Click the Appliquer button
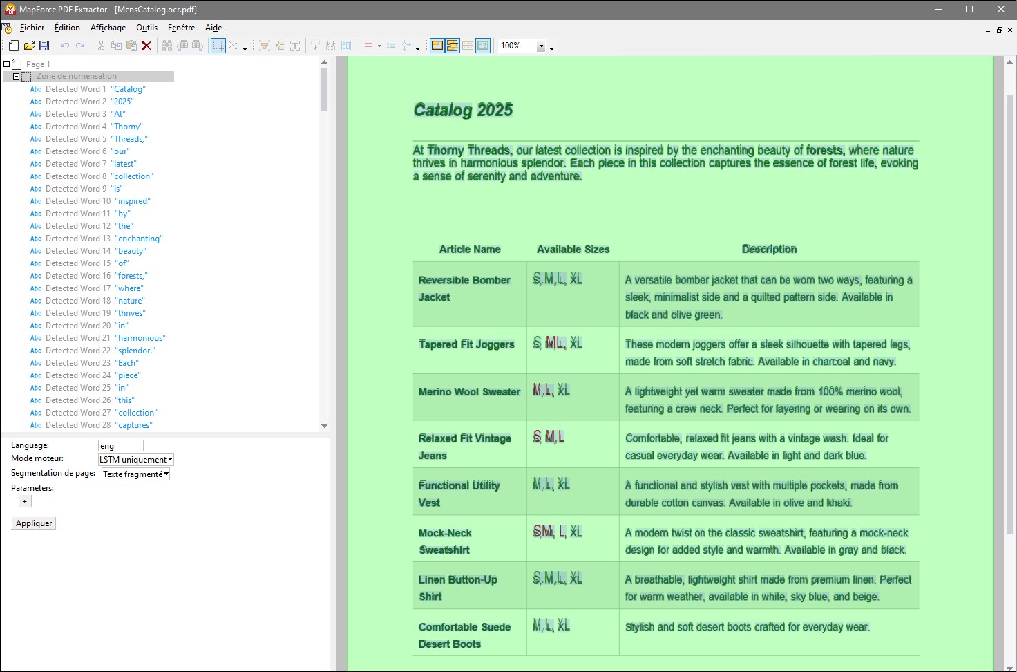1017x672 pixels. pos(34,523)
